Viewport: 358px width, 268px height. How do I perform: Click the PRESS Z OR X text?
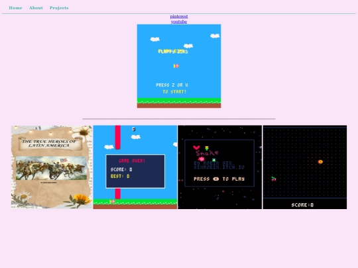(x=172, y=85)
